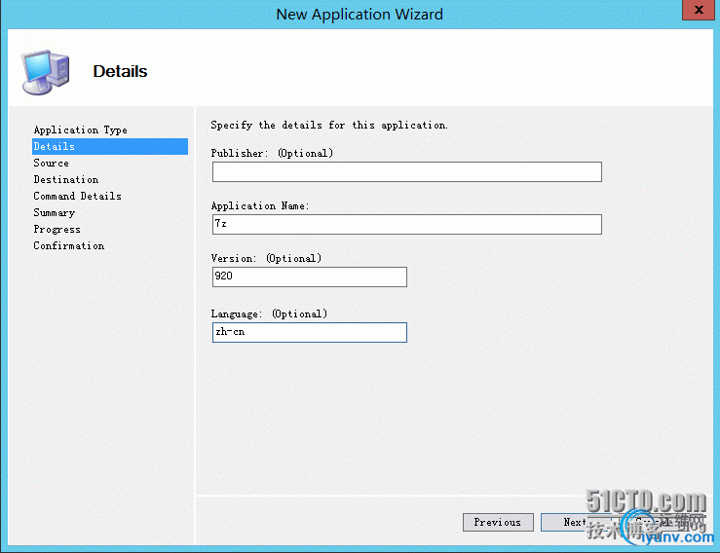The width and height of the screenshot is (720, 553).
Task: Go to the Source step
Action: point(51,163)
